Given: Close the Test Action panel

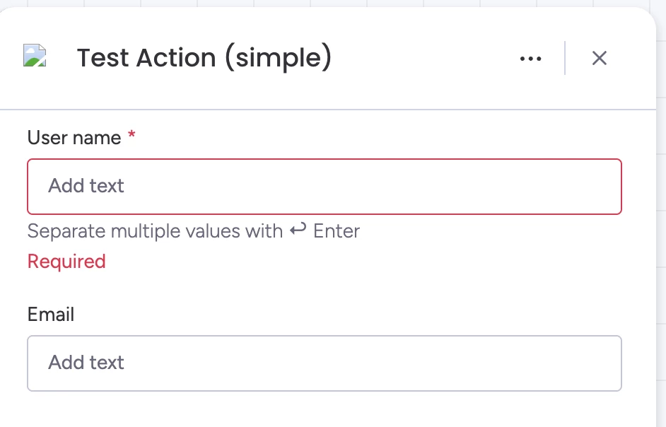Looking at the screenshot, I should 600,59.
